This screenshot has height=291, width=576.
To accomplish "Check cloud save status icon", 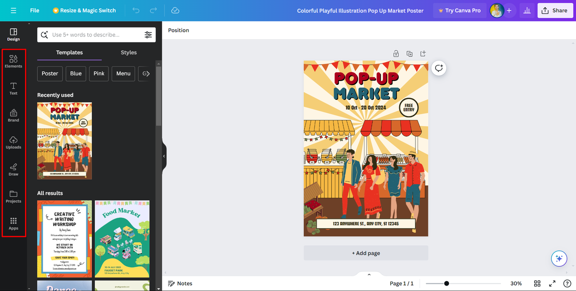I will 175,10.
